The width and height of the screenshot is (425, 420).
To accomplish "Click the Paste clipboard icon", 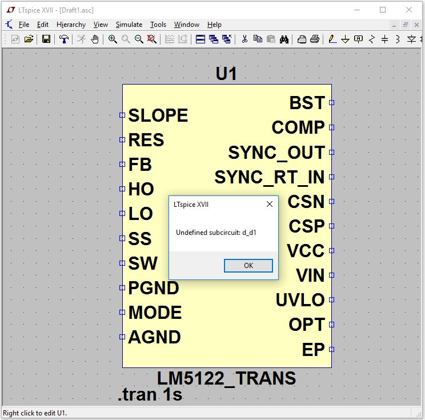I will (271, 39).
